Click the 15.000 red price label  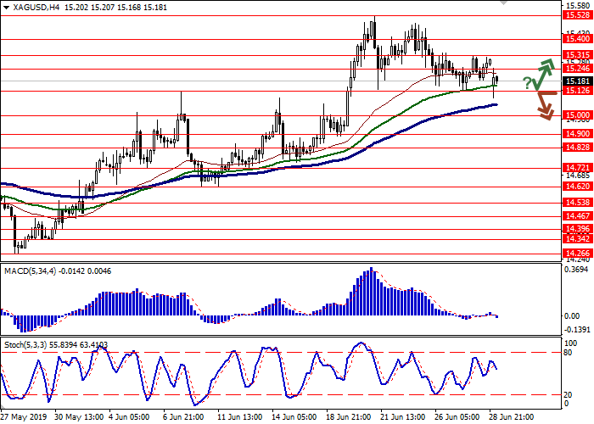[577, 114]
